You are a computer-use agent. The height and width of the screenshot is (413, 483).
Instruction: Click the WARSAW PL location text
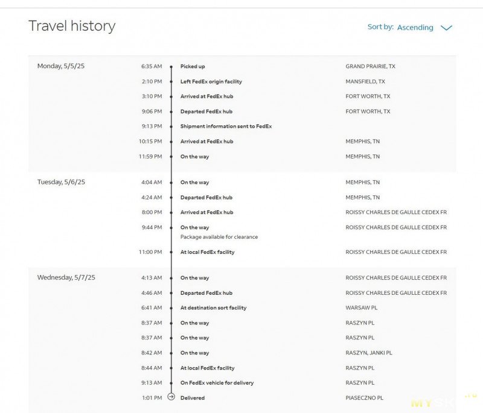(x=361, y=307)
